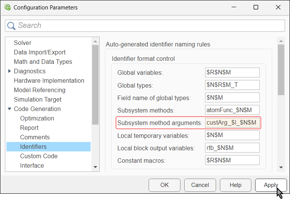Viewport: 290px width, 199px height.
Task: Edit the Global variables field
Action: (232, 73)
